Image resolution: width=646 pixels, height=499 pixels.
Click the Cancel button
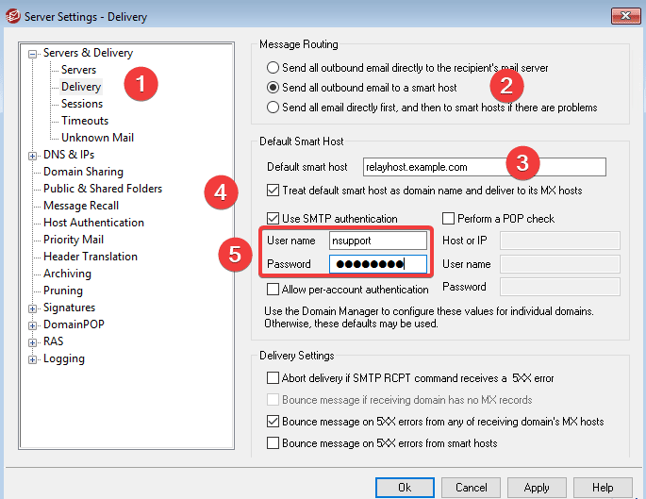click(471, 488)
